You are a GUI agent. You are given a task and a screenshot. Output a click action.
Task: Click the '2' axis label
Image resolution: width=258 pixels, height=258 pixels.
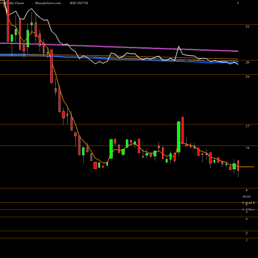tap(247, 233)
